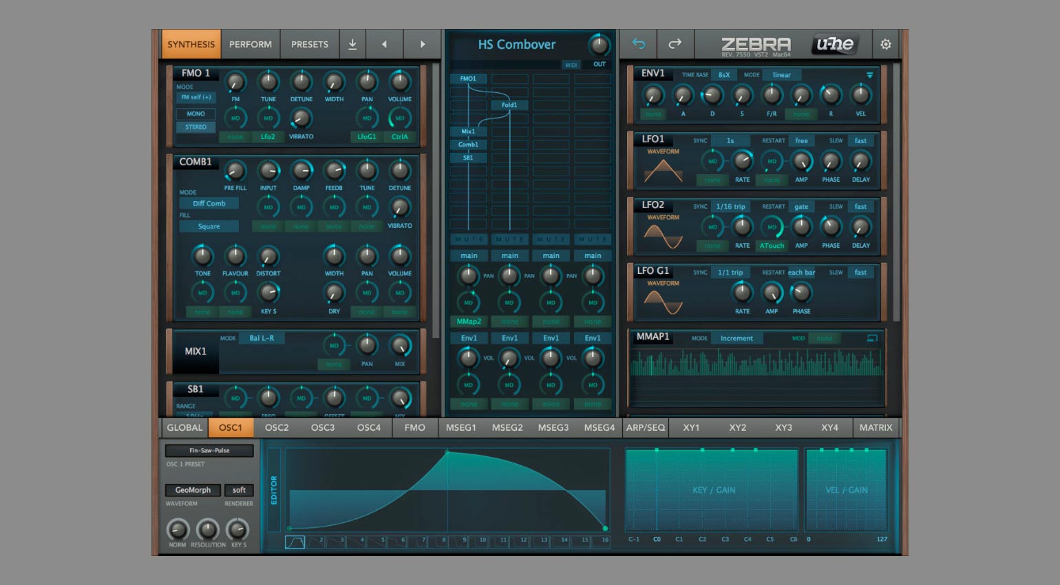Select waveform slot 1 in OSC1 editor
1060x585 pixels.
coord(295,542)
